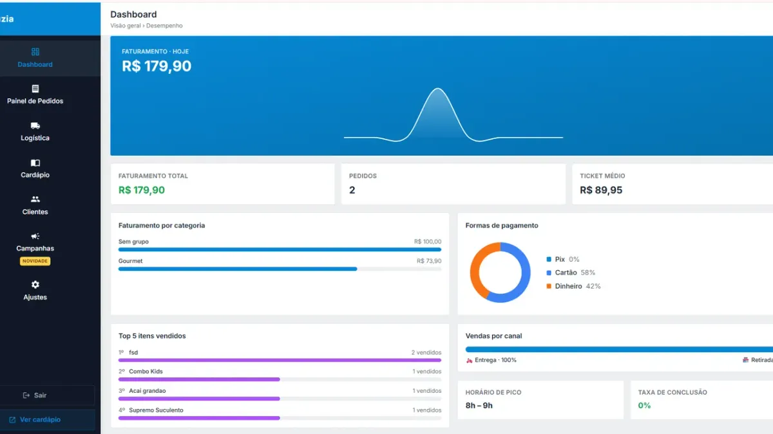Click the Sair logout button
This screenshot has width=773, height=434.
click(x=48, y=395)
